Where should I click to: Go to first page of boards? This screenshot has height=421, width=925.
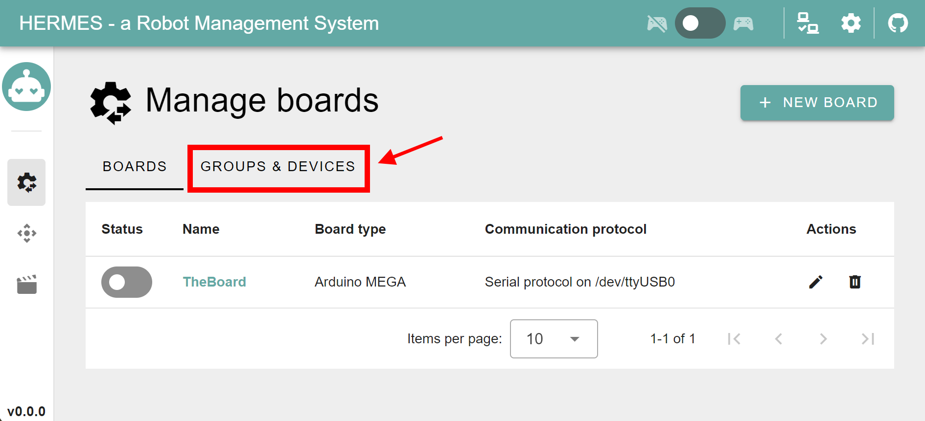point(734,339)
